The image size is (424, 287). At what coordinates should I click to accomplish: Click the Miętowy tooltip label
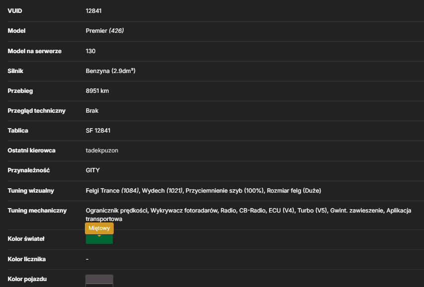click(99, 228)
